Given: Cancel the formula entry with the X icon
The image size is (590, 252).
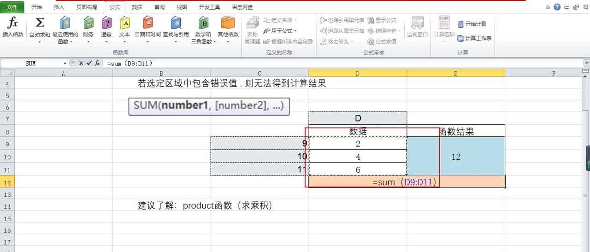Looking at the screenshot, I should coord(81,63).
